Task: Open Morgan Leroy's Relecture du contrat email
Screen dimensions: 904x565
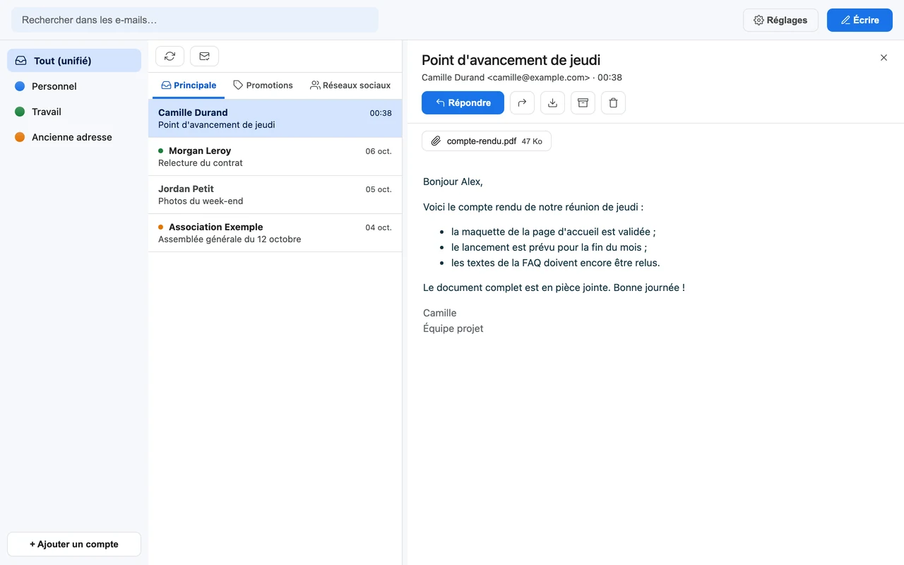Action: pyautogui.click(x=275, y=157)
